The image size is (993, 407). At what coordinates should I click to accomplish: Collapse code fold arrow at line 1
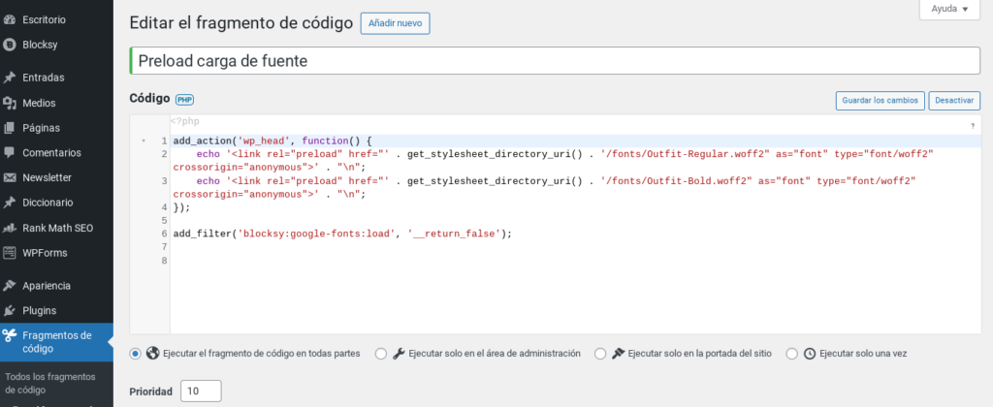pyautogui.click(x=144, y=141)
